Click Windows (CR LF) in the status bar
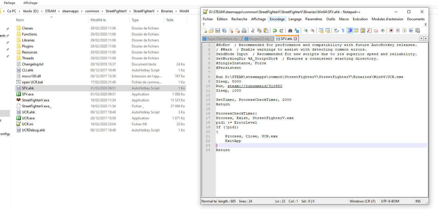Image resolution: width=438 pixels, height=211 pixels. click(x=363, y=201)
